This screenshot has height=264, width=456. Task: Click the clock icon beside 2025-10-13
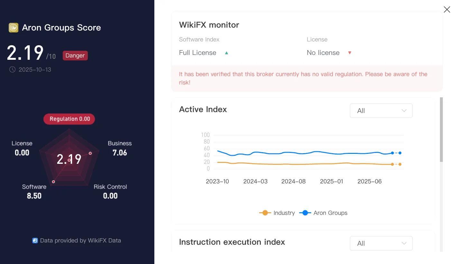pos(12,69)
